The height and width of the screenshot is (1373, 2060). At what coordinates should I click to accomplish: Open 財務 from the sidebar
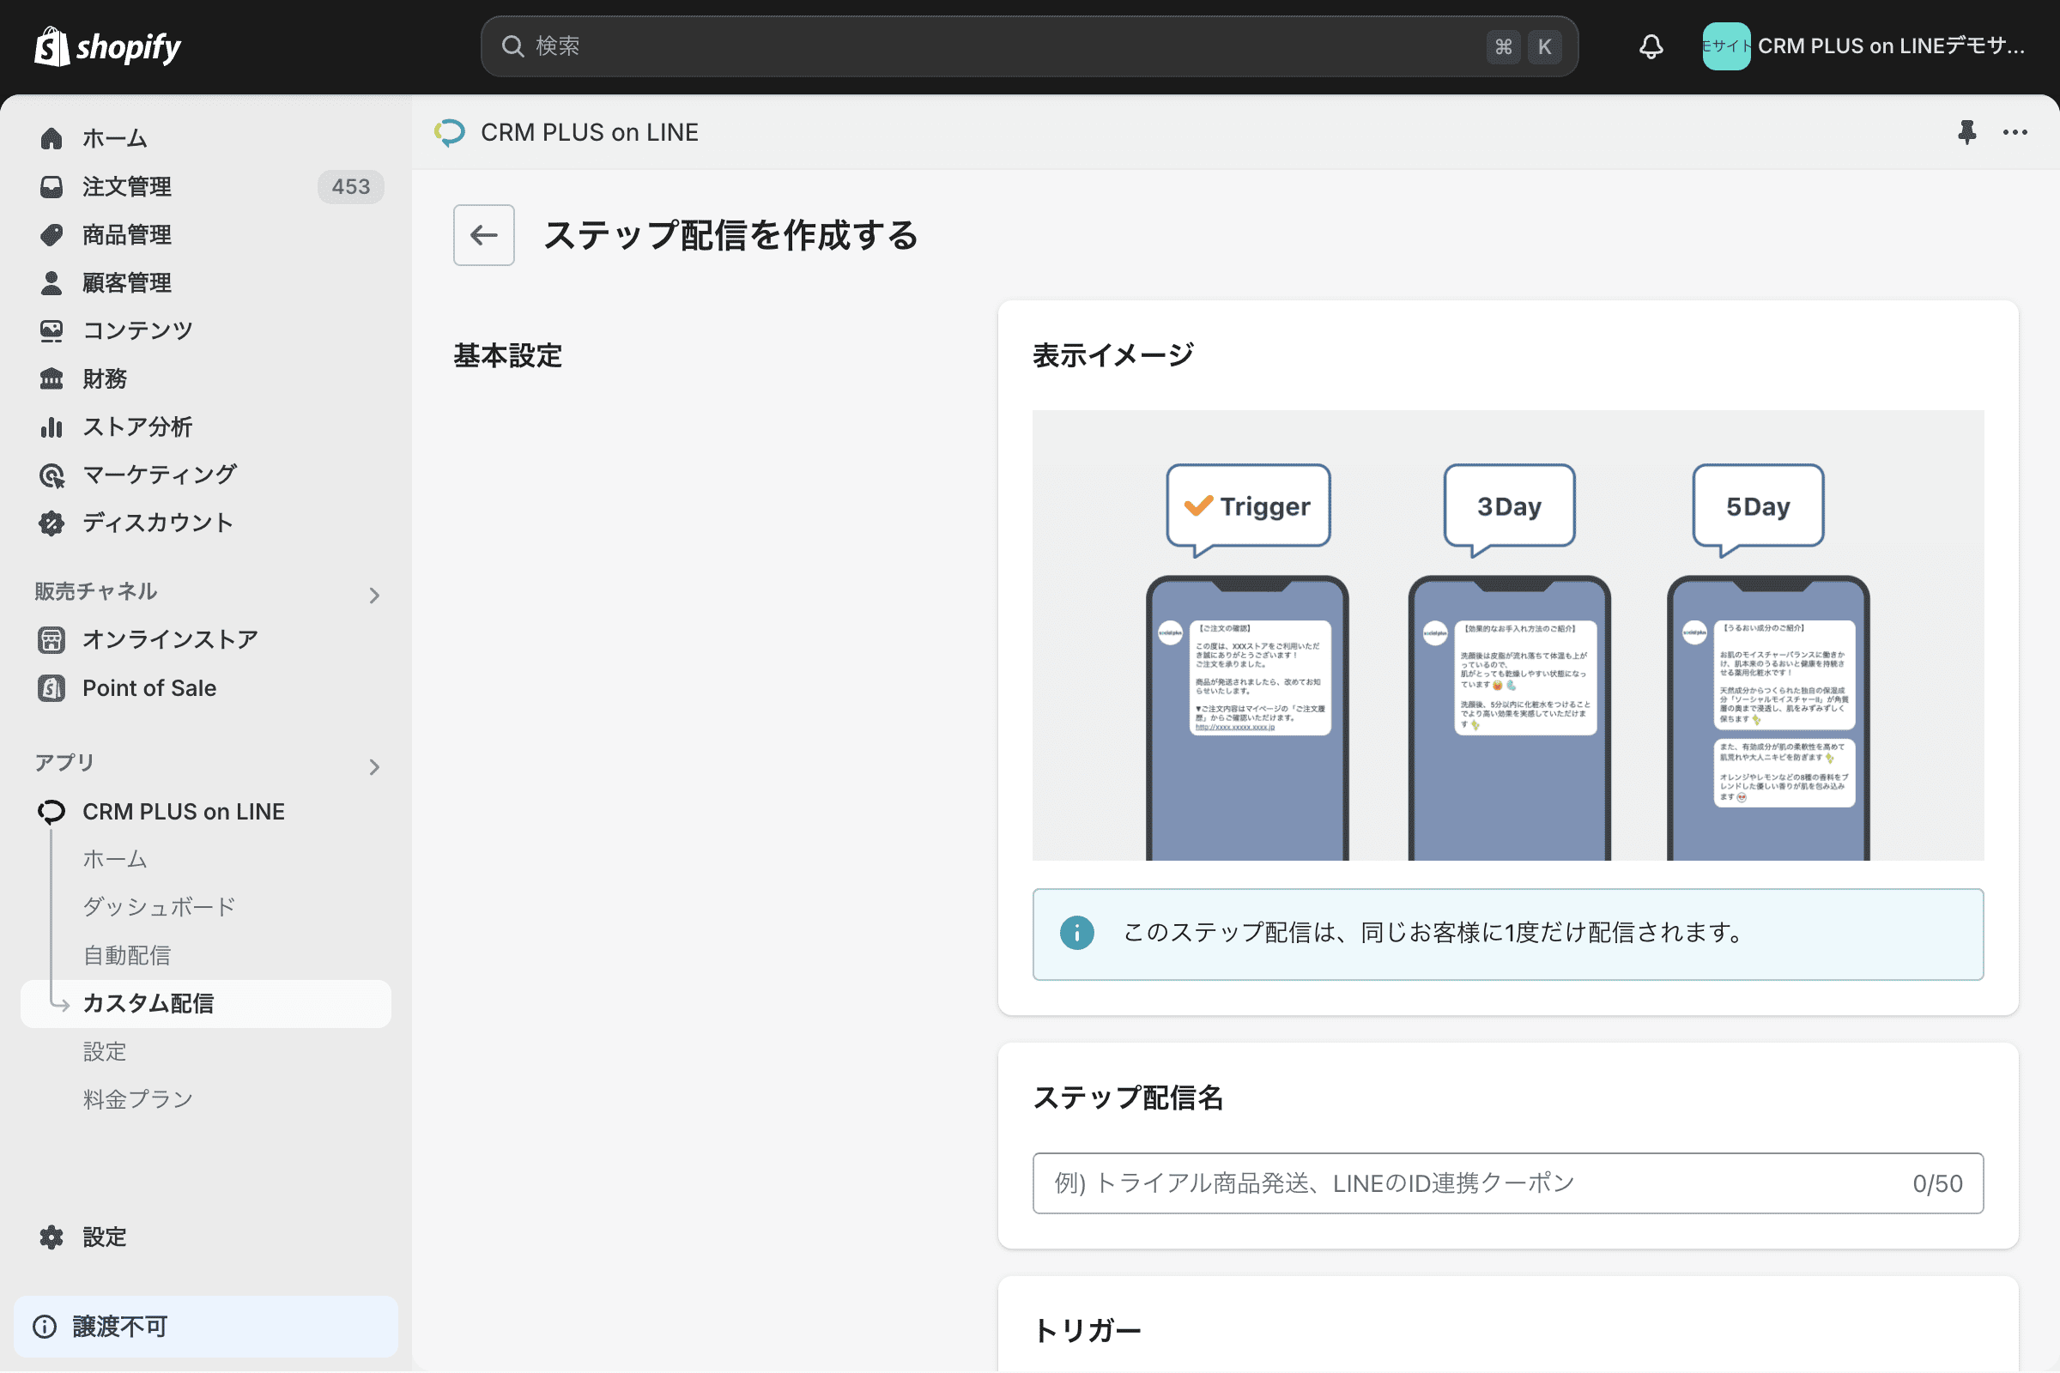pos(105,378)
